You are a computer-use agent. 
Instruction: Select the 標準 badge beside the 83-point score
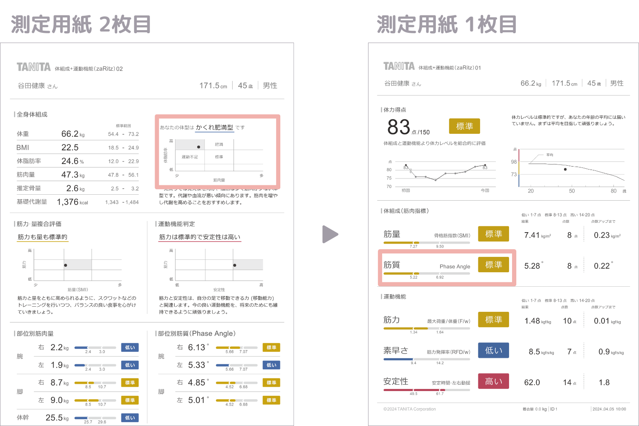point(464,126)
